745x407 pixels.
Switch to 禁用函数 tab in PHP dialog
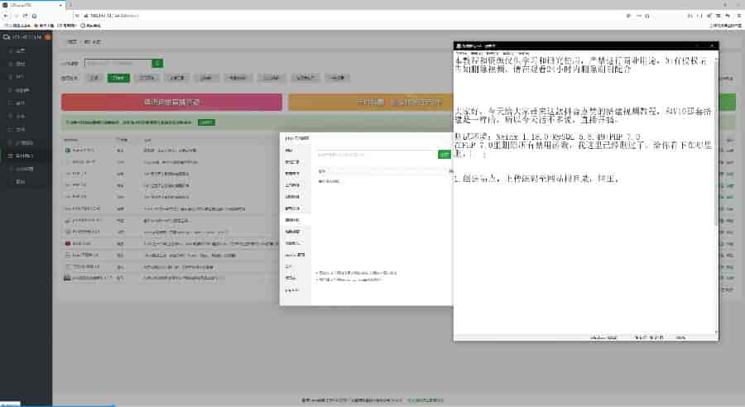tap(292, 221)
